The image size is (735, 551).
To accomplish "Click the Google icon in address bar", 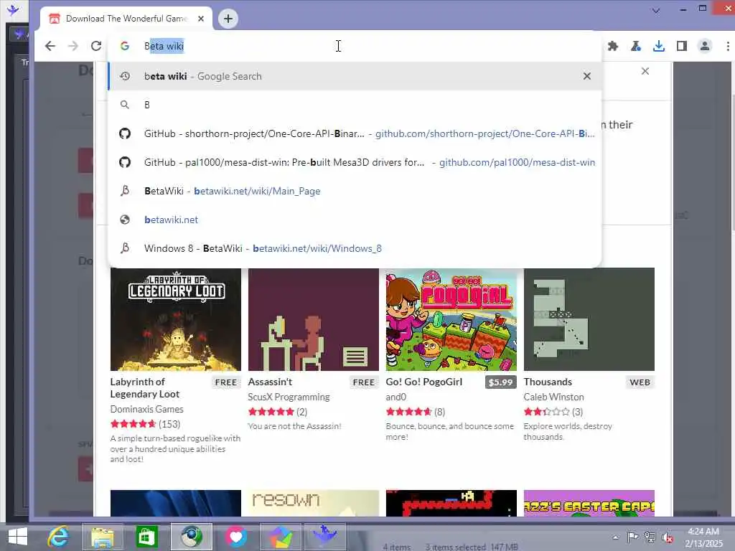I will 124,46.
